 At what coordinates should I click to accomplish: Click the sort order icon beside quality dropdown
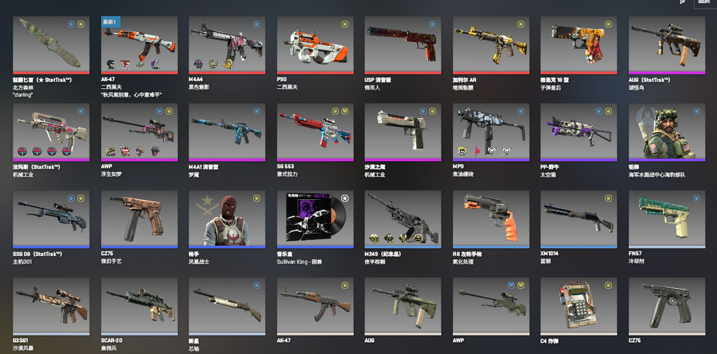click(683, 2)
